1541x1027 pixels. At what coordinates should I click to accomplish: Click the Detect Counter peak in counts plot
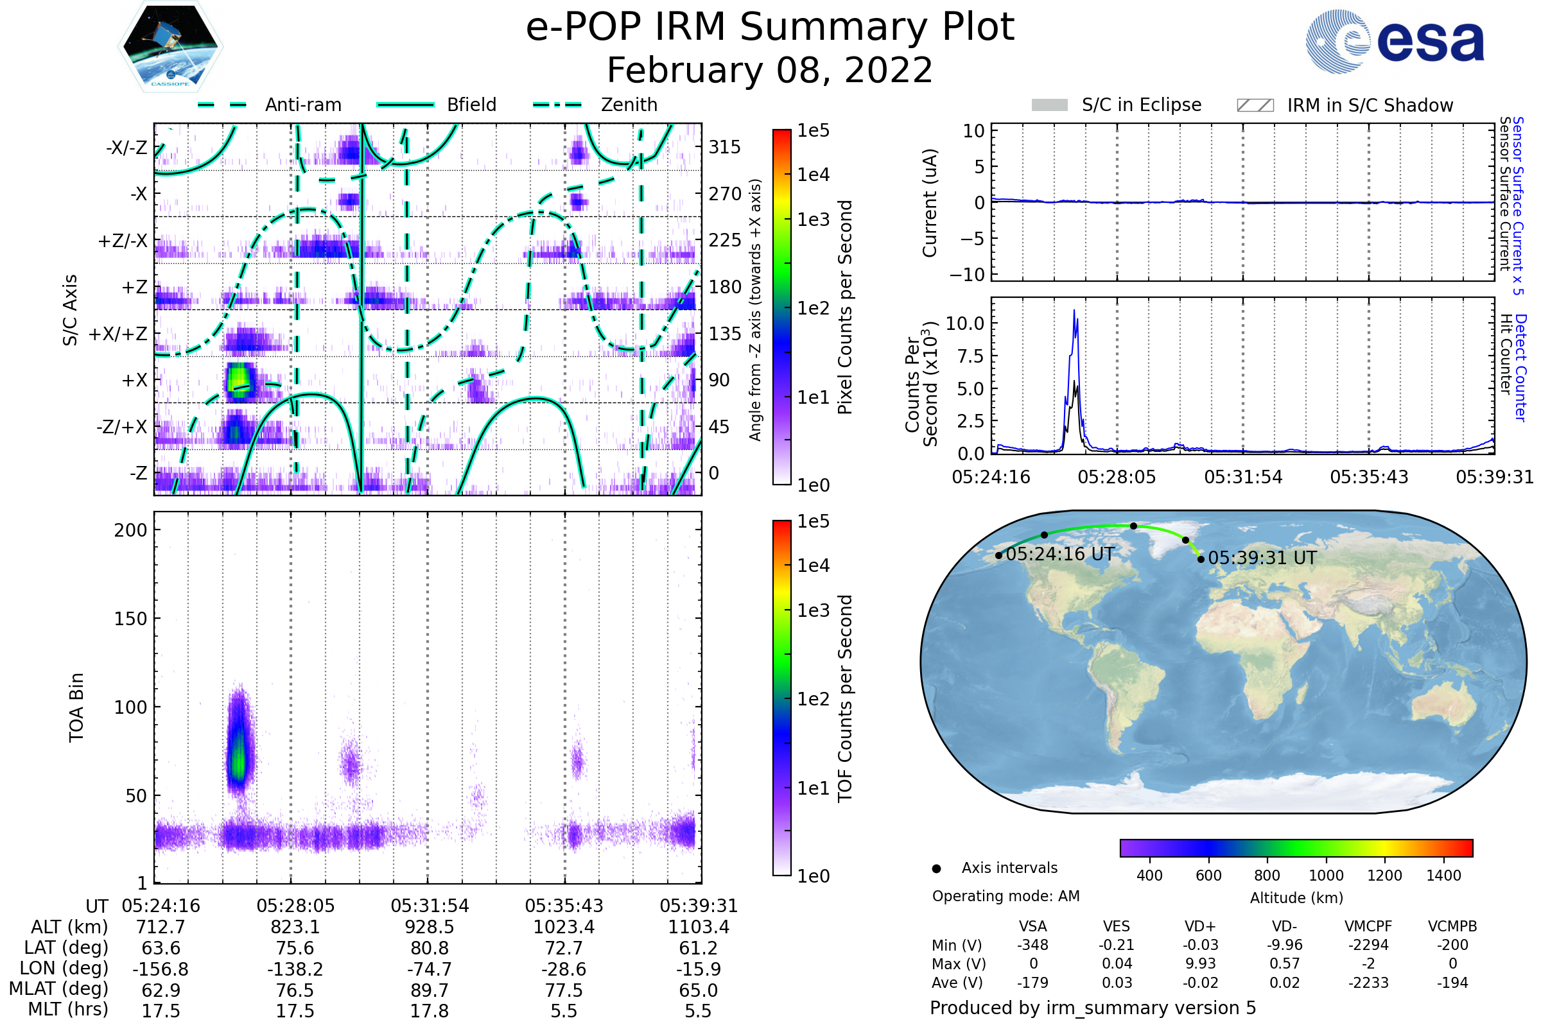click(1074, 313)
